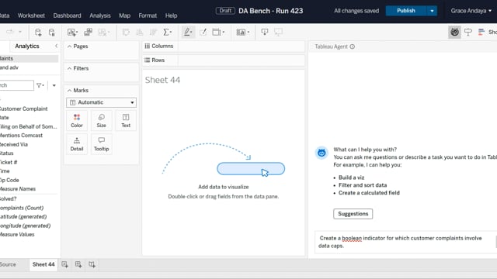Screen dimensions: 497x279
Task: Click the Sort Ascending toolbar icon
Action: 140,33
